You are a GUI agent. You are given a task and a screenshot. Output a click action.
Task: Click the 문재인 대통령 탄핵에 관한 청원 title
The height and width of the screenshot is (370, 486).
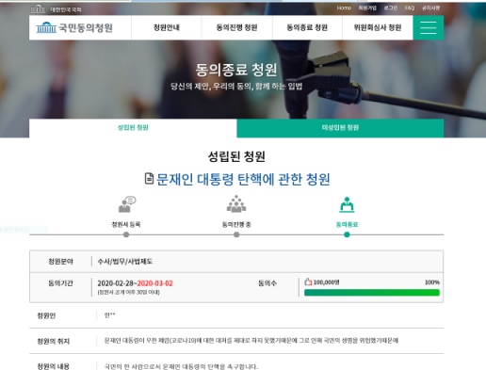point(243,179)
